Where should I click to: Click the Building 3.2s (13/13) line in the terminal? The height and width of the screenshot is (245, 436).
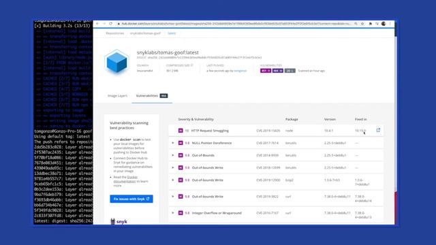tap(62, 26)
